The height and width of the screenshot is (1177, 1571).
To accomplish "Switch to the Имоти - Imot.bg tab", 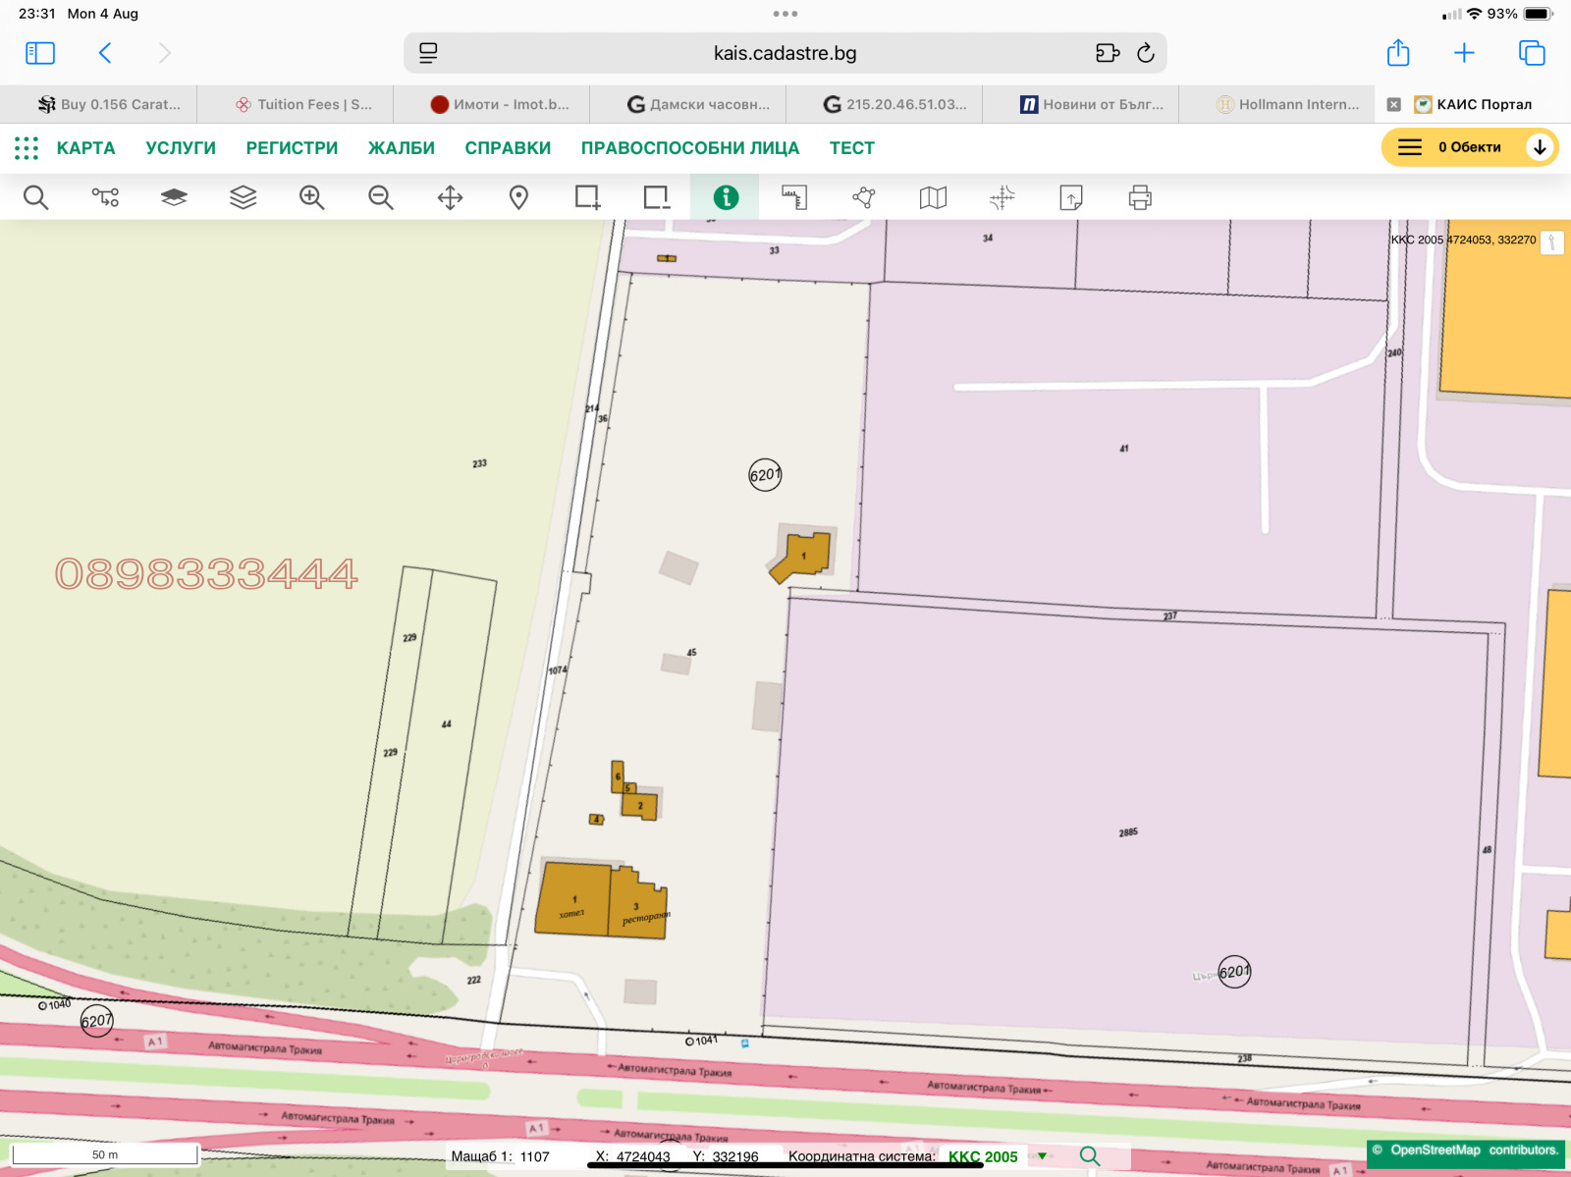I will 500,104.
